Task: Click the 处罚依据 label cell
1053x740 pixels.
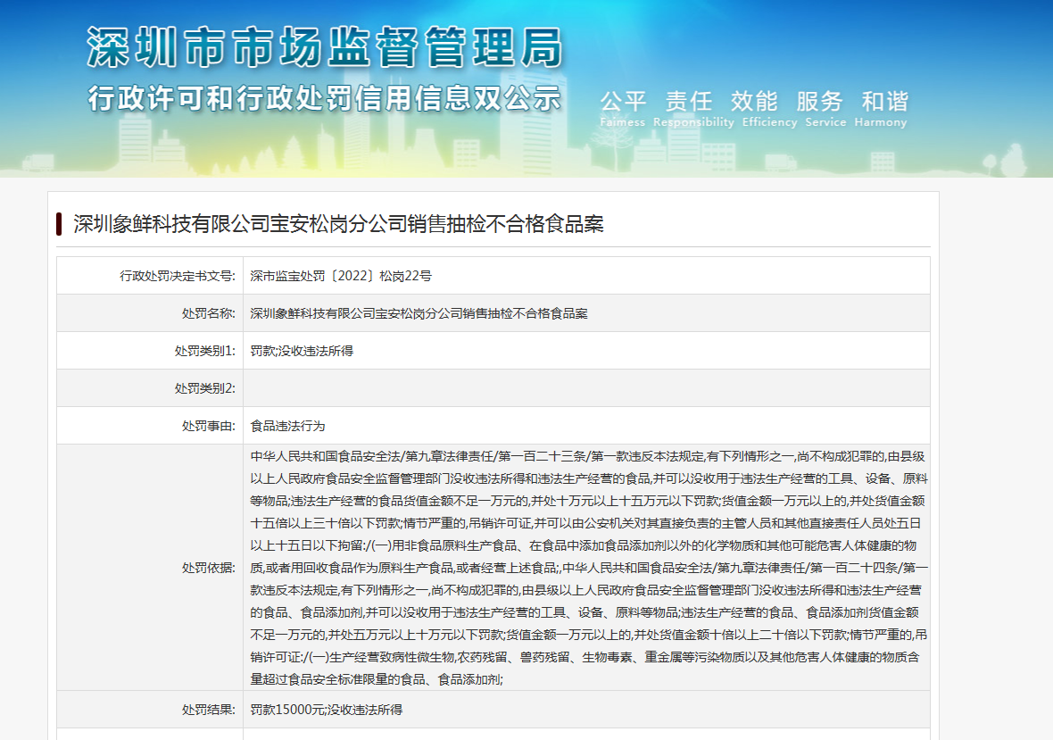Action: 150,568
